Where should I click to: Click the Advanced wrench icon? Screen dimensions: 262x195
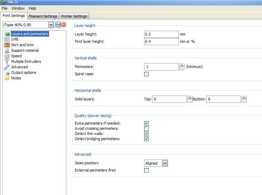point(7,67)
